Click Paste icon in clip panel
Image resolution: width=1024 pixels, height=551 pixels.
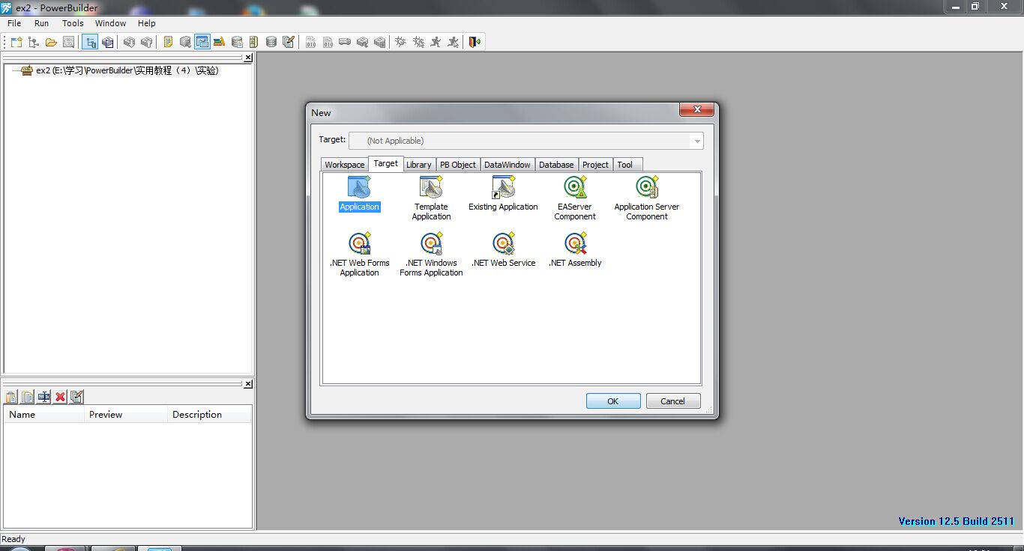coord(11,397)
